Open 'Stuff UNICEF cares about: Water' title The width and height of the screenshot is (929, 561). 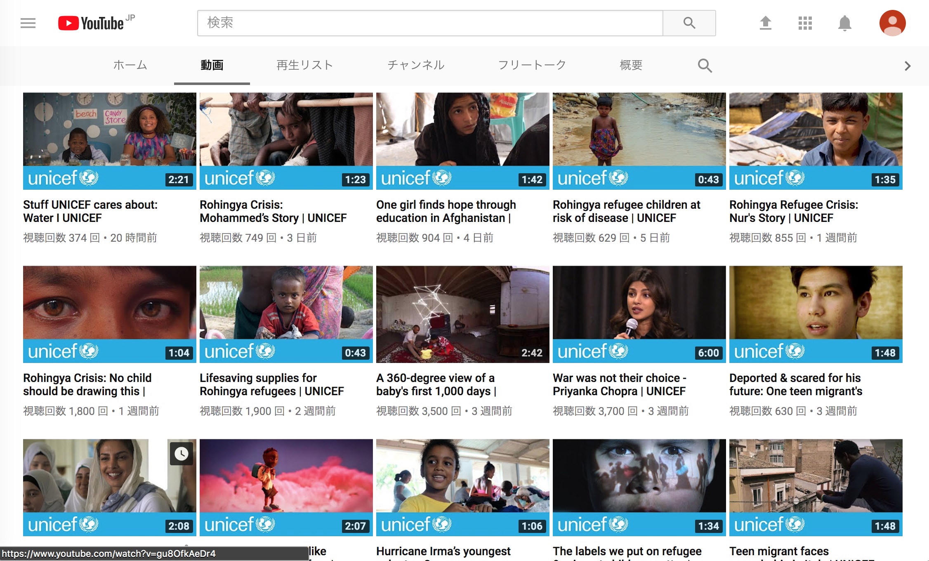90,211
